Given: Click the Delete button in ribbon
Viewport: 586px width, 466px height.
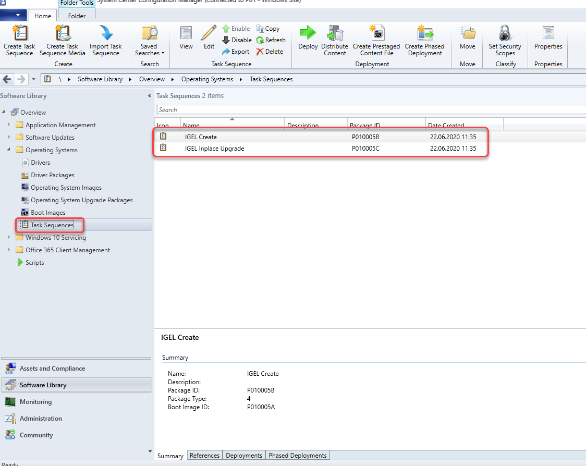Looking at the screenshot, I should pos(270,52).
